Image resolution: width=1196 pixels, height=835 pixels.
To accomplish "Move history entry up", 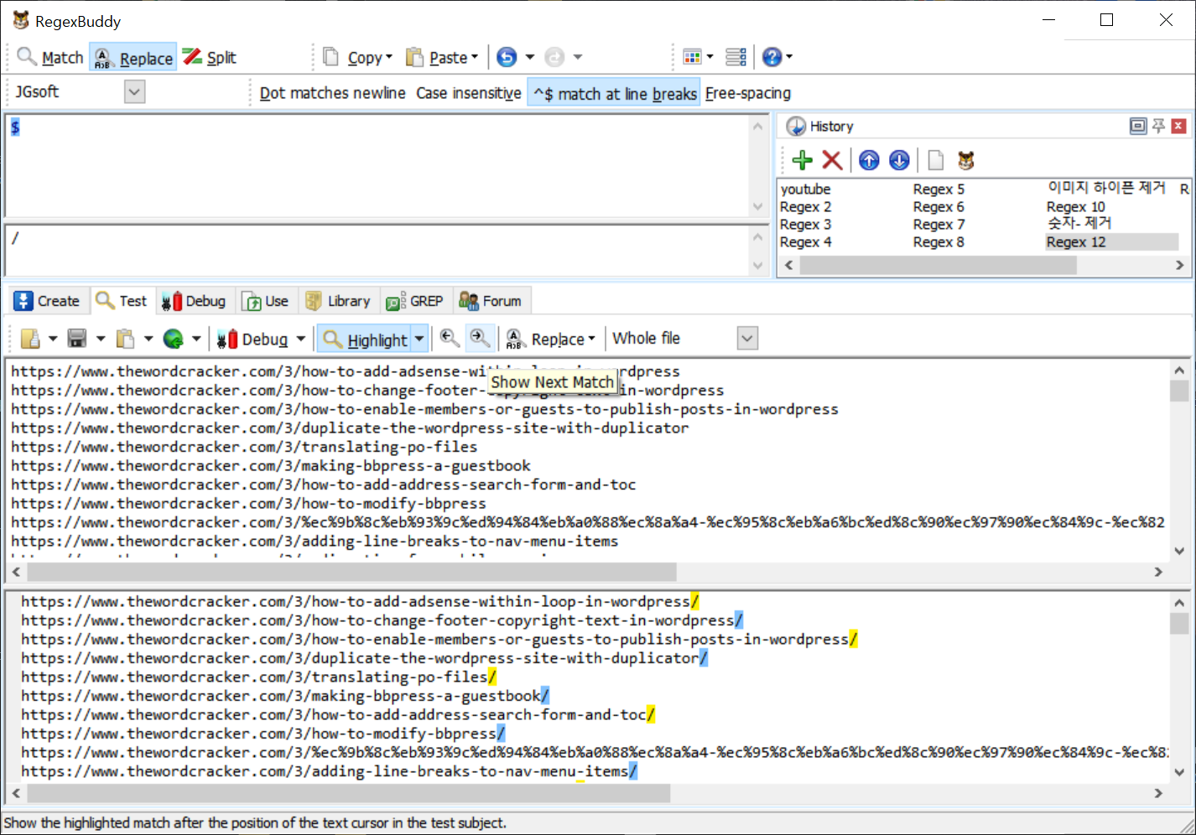I will pyautogui.click(x=869, y=160).
